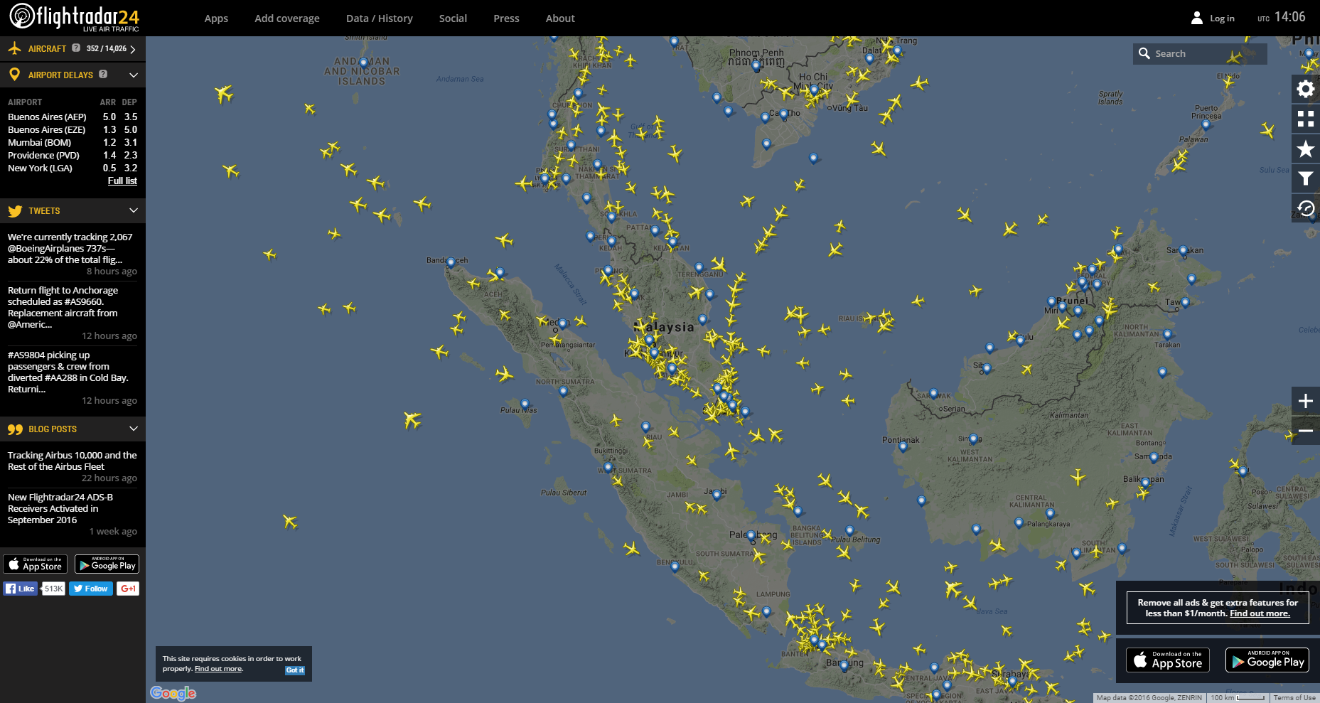Select Buenos Aires (EZE) airport row
Viewport: 1320px width, 703px height.
tap(73, 129)
